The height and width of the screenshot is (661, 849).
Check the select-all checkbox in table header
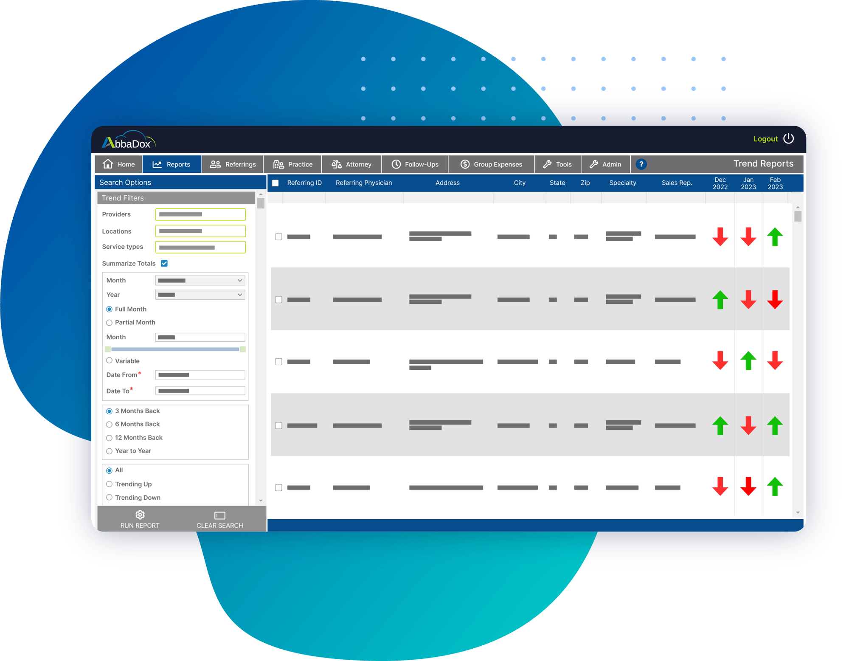click(275, 183)
